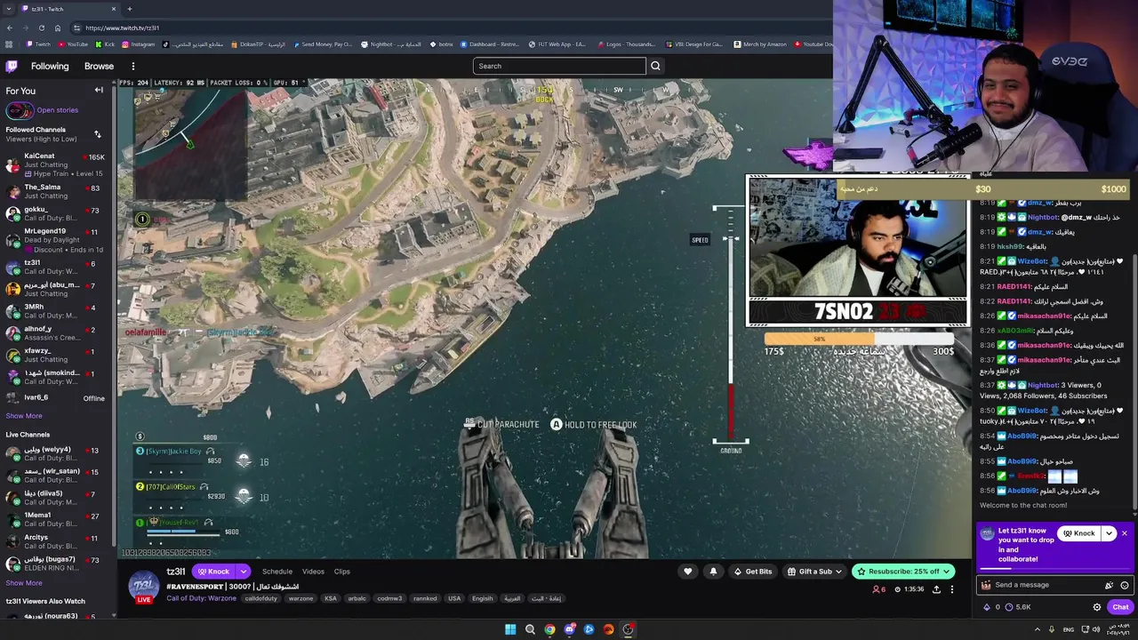Go back in the browser

(x=10, y=28)
